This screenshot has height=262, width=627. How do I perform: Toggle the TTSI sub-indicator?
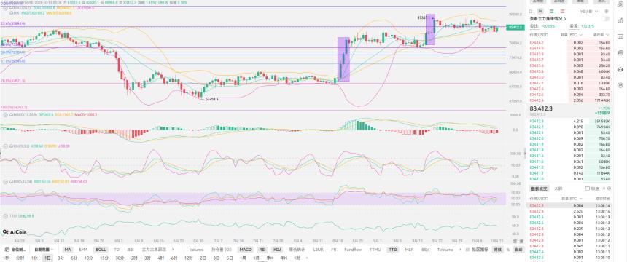393,250
